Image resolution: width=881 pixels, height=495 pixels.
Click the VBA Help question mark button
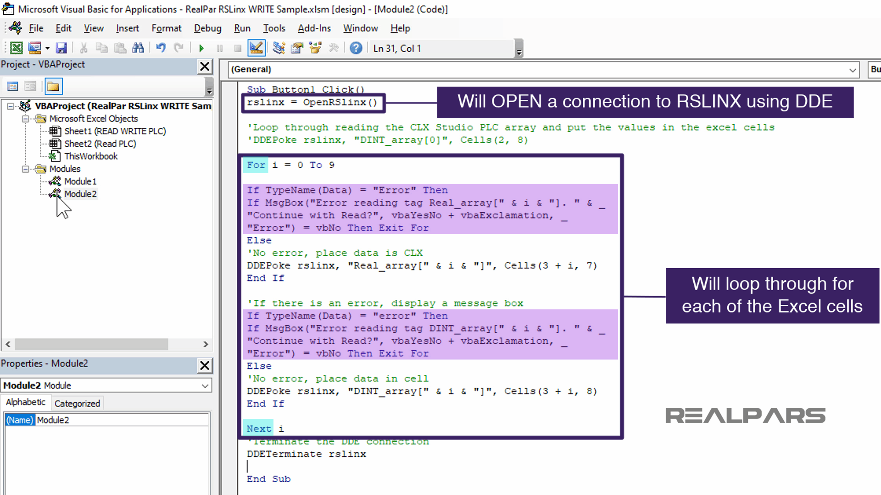click(x=356, y=48)
